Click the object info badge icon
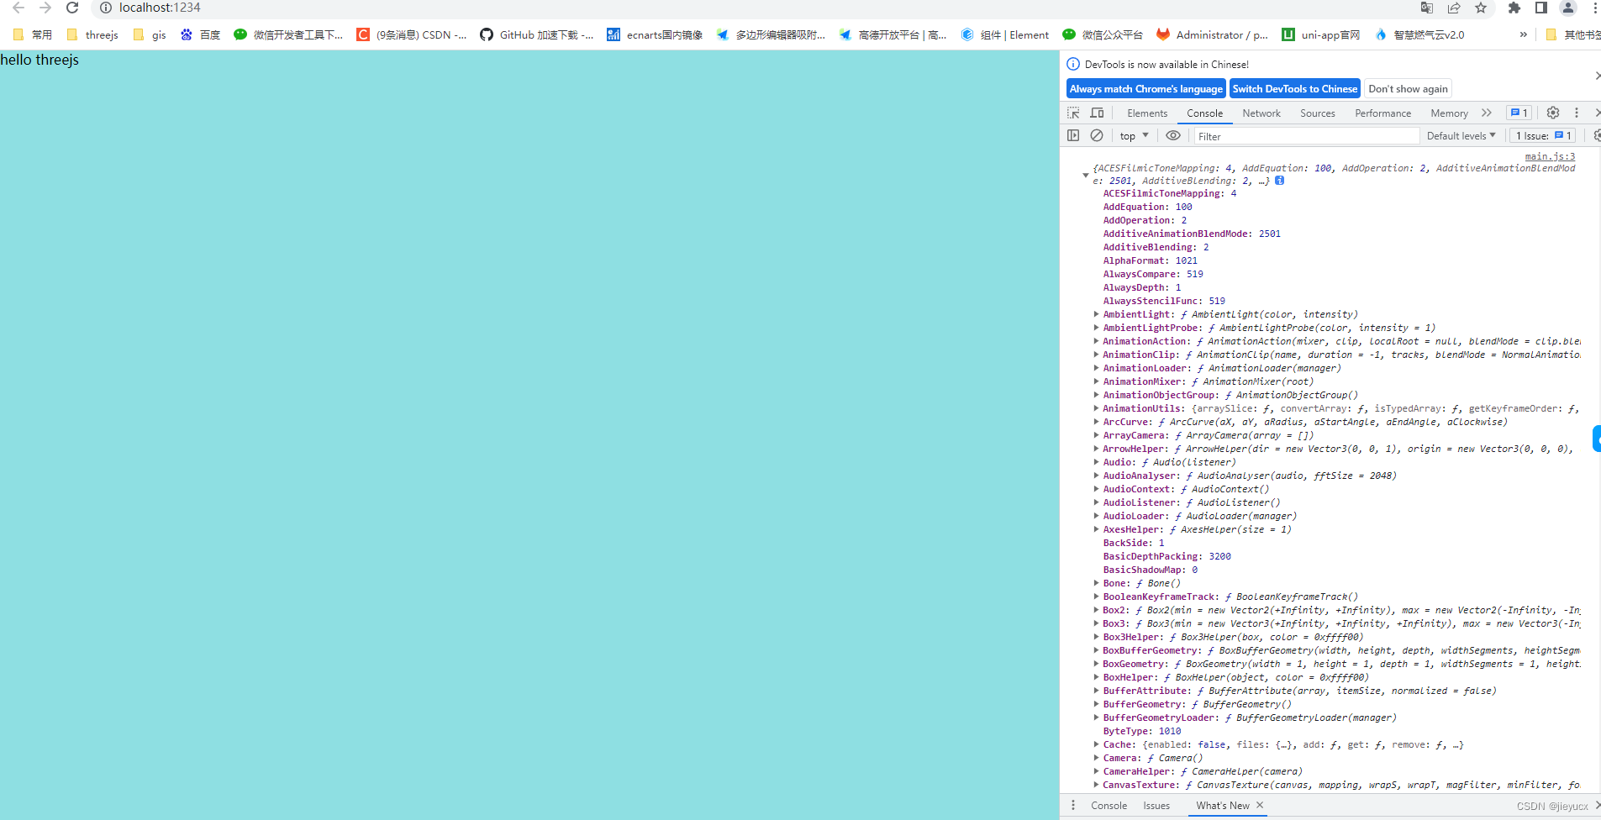 [1279, 181]
